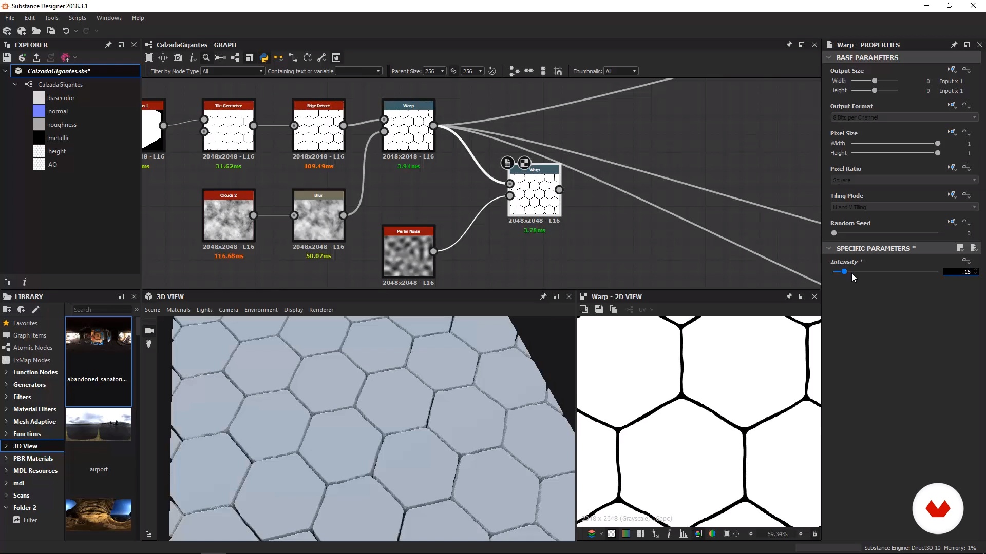
Task: Click the Generators library category
Action: click(x=29, y=384)
